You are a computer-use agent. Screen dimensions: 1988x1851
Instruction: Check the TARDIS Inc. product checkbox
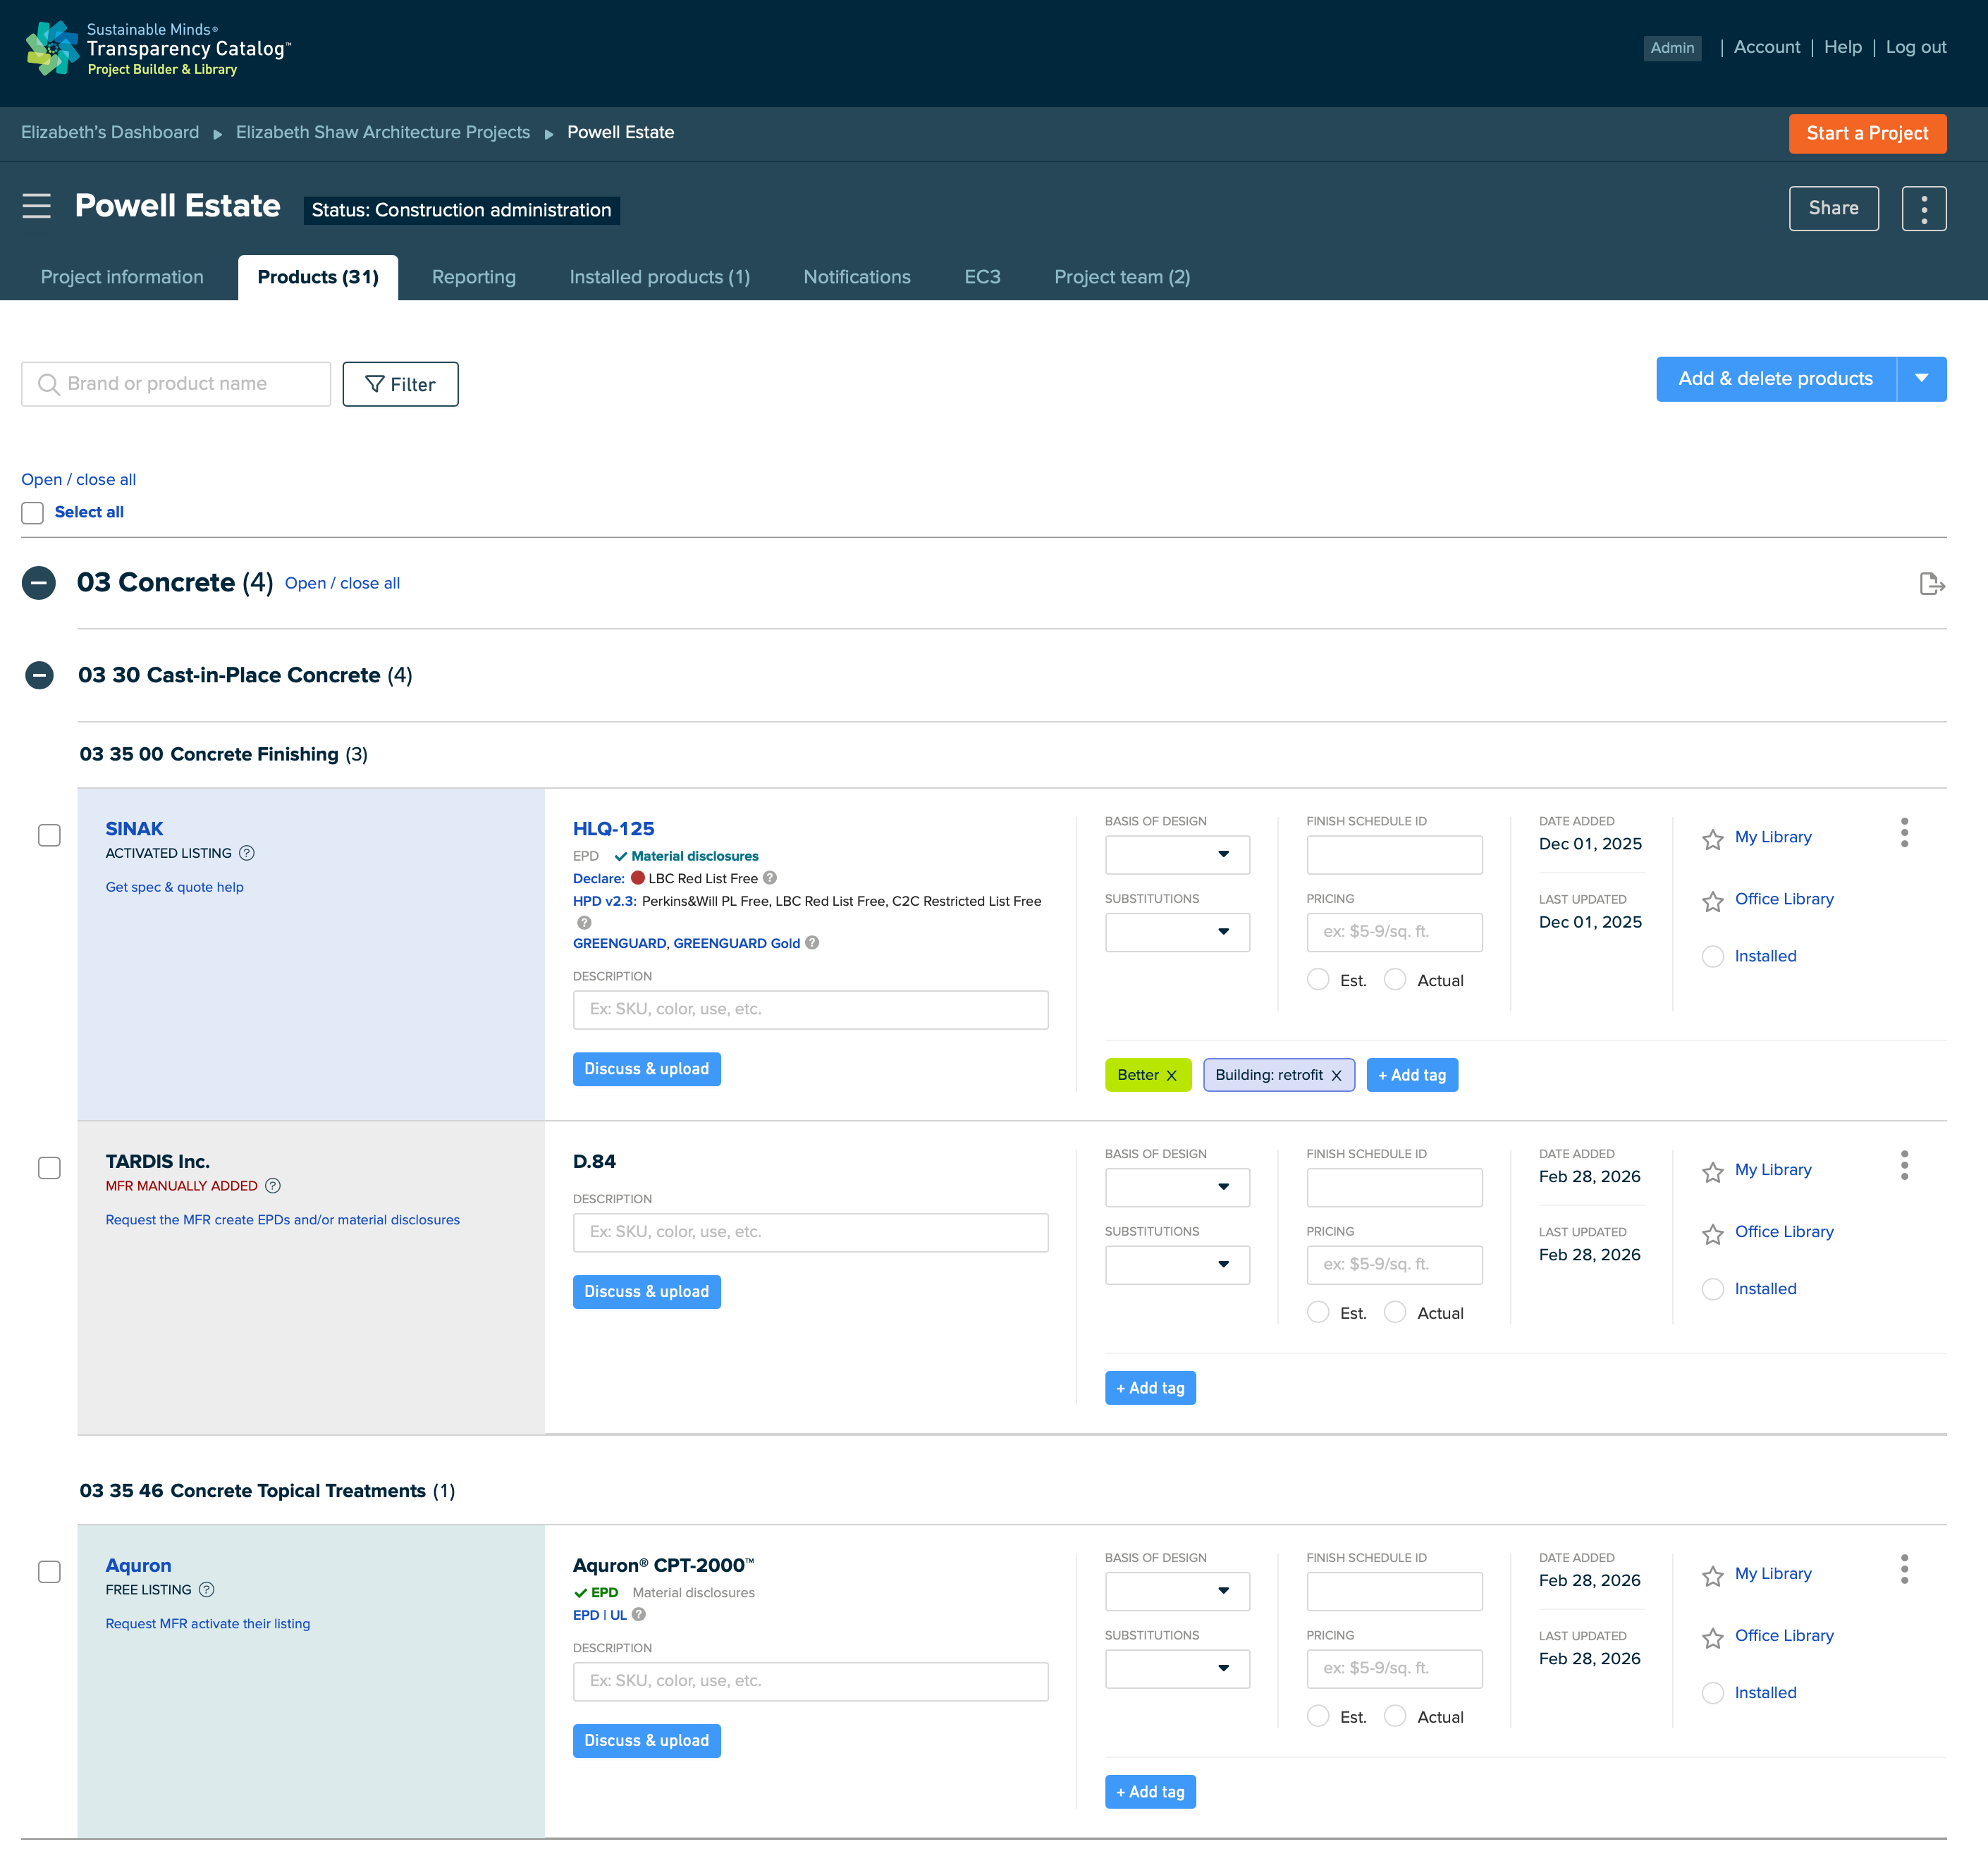point(49,1168)
